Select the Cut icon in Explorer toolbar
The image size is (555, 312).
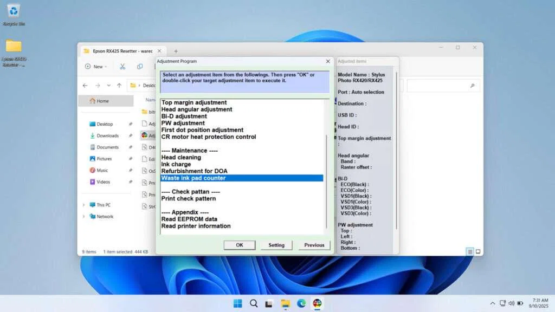[x=122, y=67]
